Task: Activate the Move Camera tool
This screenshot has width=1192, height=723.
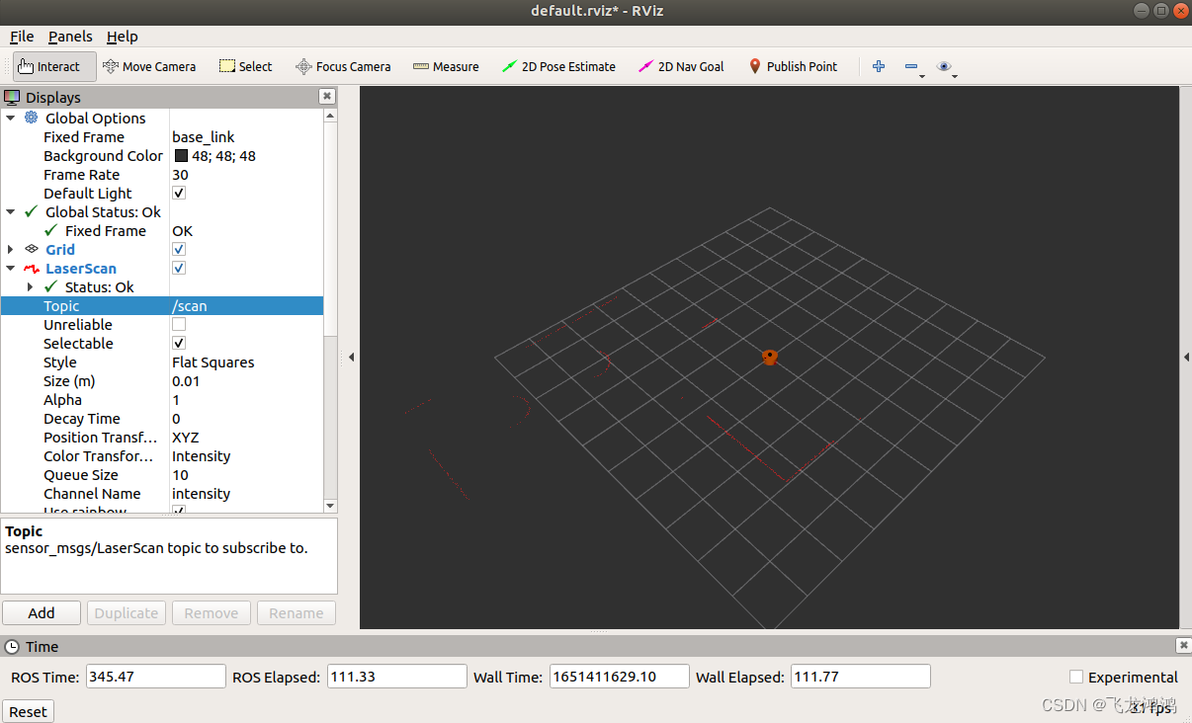Action: (149, 66)
